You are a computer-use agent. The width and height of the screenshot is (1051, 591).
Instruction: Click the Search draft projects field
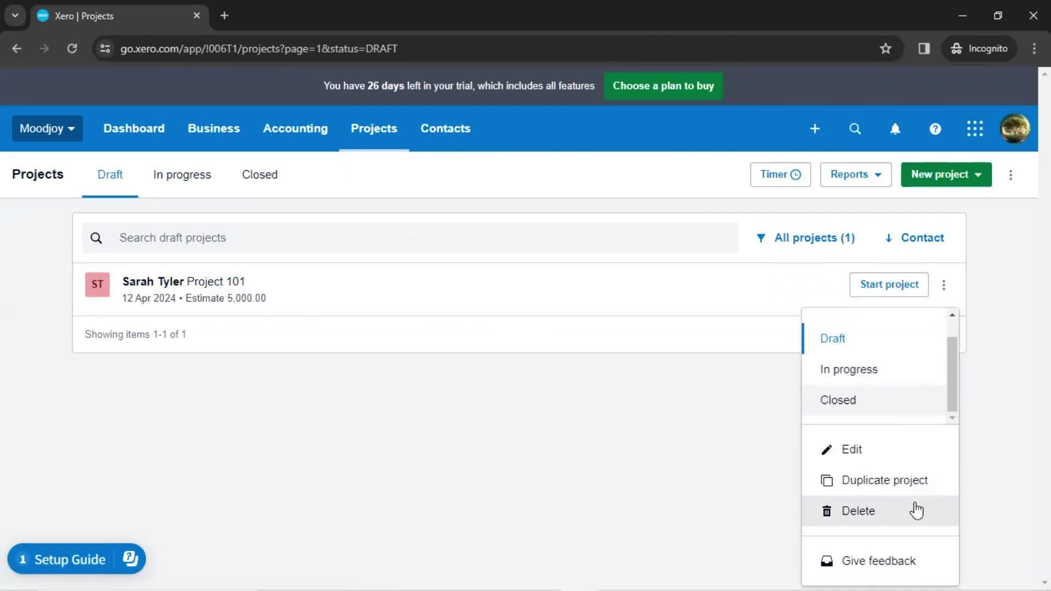tap(410, 238)
